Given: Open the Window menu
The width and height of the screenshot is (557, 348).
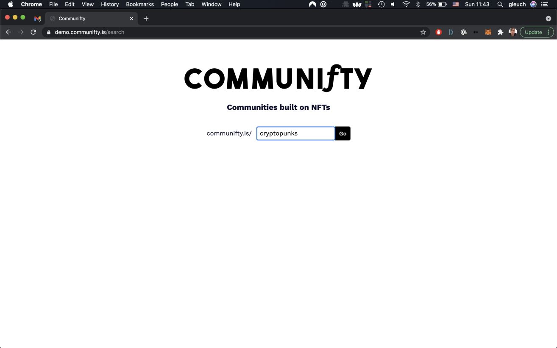Looking at the screenshot, I should tap(212, 4).
